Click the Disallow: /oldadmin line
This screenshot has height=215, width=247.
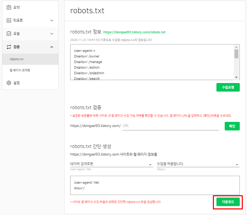coord(89,73)
